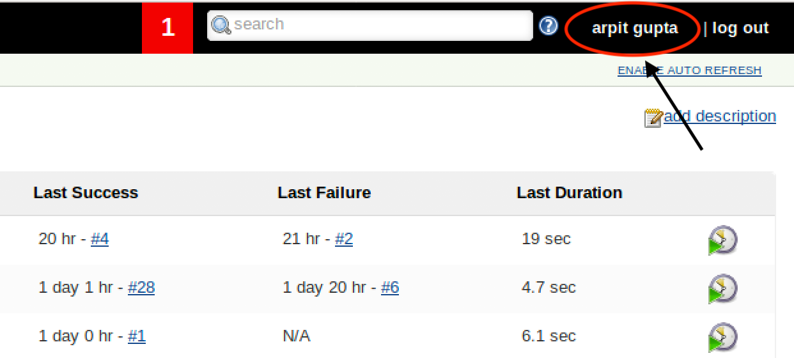Click the add description link

pos(720,116)
